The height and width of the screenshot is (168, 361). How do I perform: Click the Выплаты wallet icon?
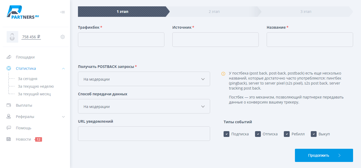9,105
